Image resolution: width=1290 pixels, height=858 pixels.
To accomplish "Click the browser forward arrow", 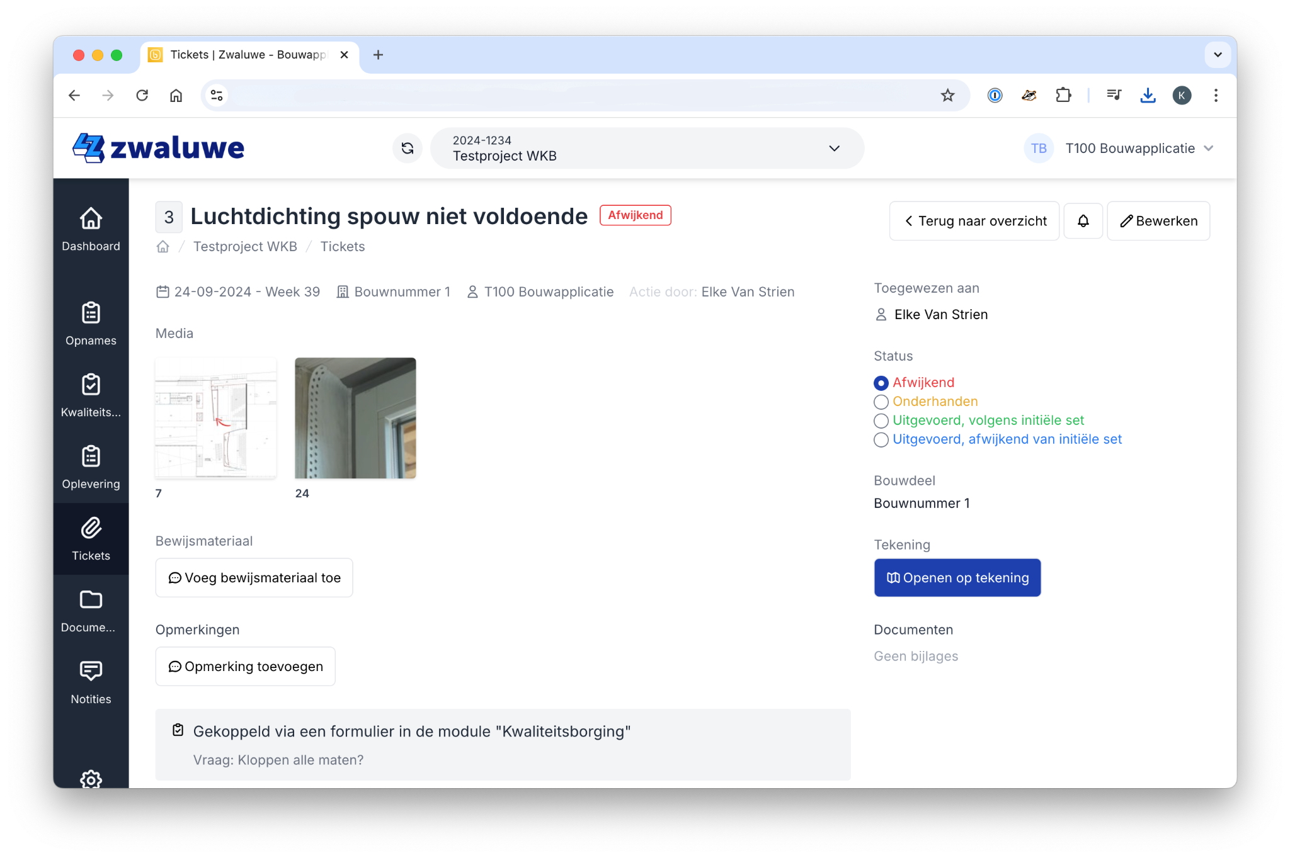I will point(108,95).
